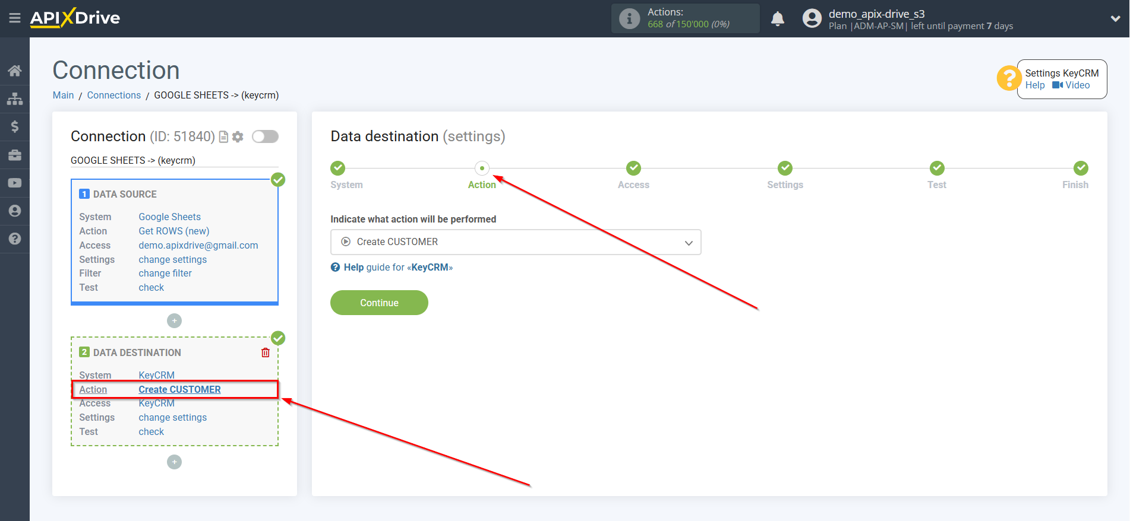The height and width of the screenshot is (521, 1130).
Task: Open the video tutorials sidebar icon
Action: click(x=15, y=183)
